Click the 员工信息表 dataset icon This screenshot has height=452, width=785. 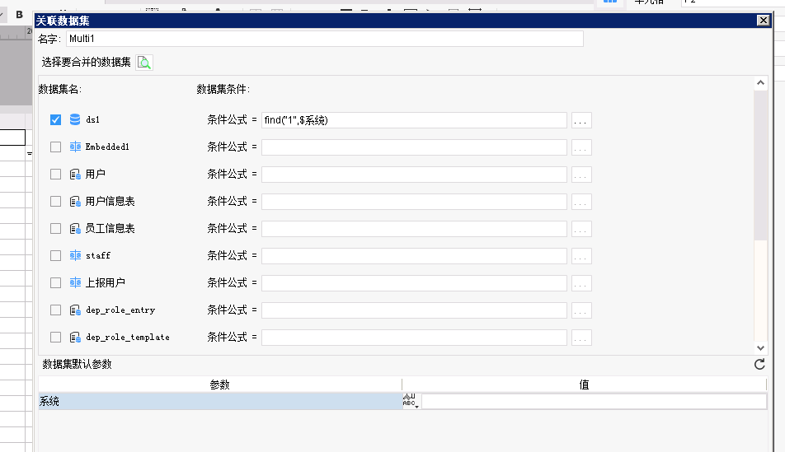click(x=75, y=229)
